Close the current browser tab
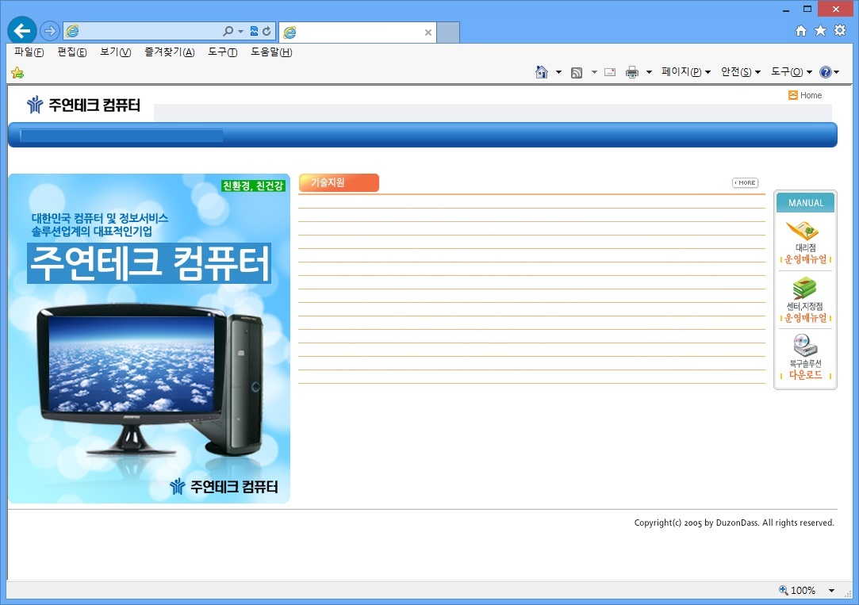Image resolution: width=859 pixels, height=605 pixels. coord(428,33)
